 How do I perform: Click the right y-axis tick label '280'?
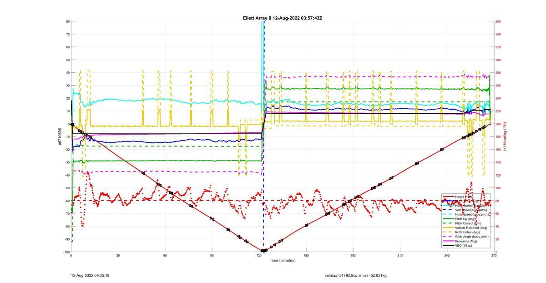tap(498, 73)
